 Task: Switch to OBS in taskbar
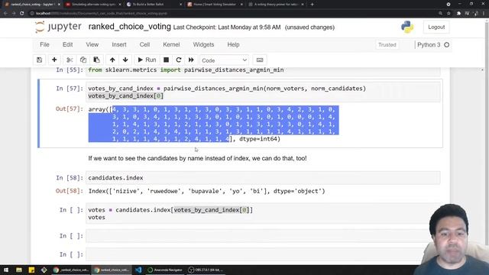coord(206,270)
